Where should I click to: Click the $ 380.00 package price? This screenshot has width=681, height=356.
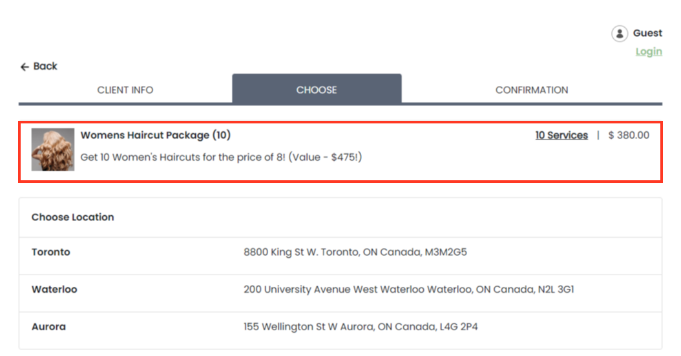point(629,135)
